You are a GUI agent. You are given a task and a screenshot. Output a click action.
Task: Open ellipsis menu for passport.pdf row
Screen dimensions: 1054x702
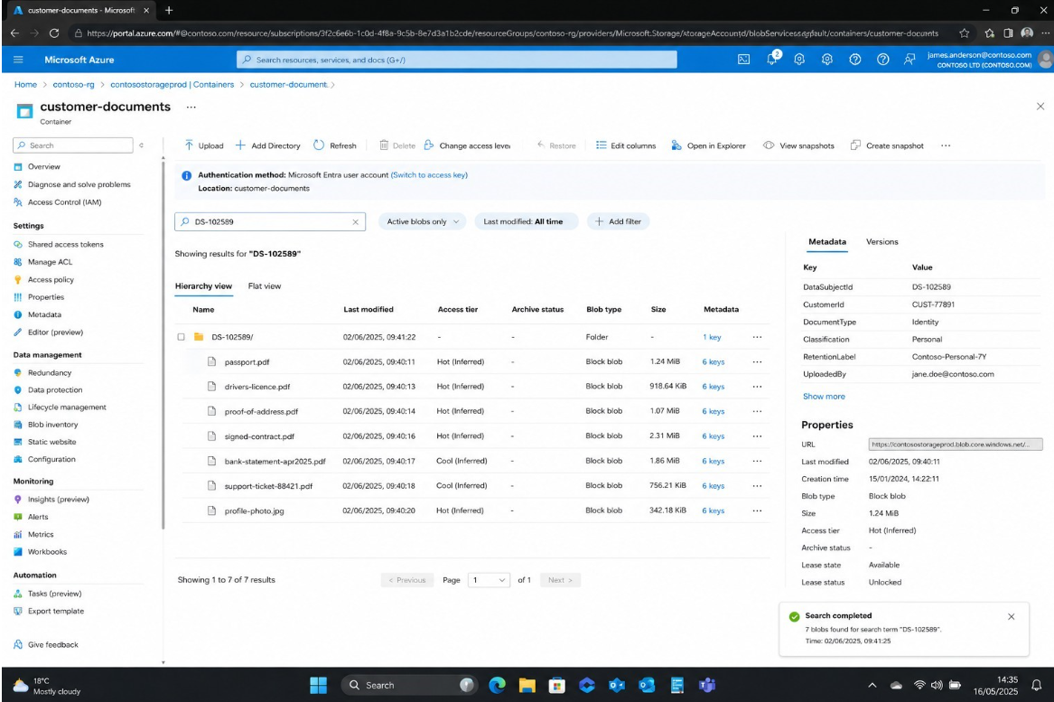(757, 361)
